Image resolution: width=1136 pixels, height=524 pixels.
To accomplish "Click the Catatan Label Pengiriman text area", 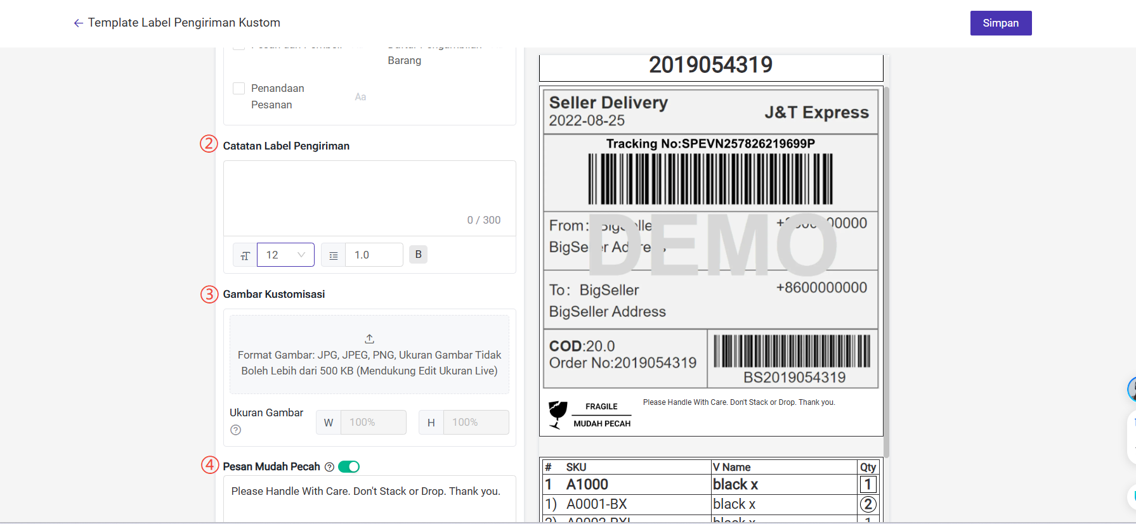I will coord(369,190).
